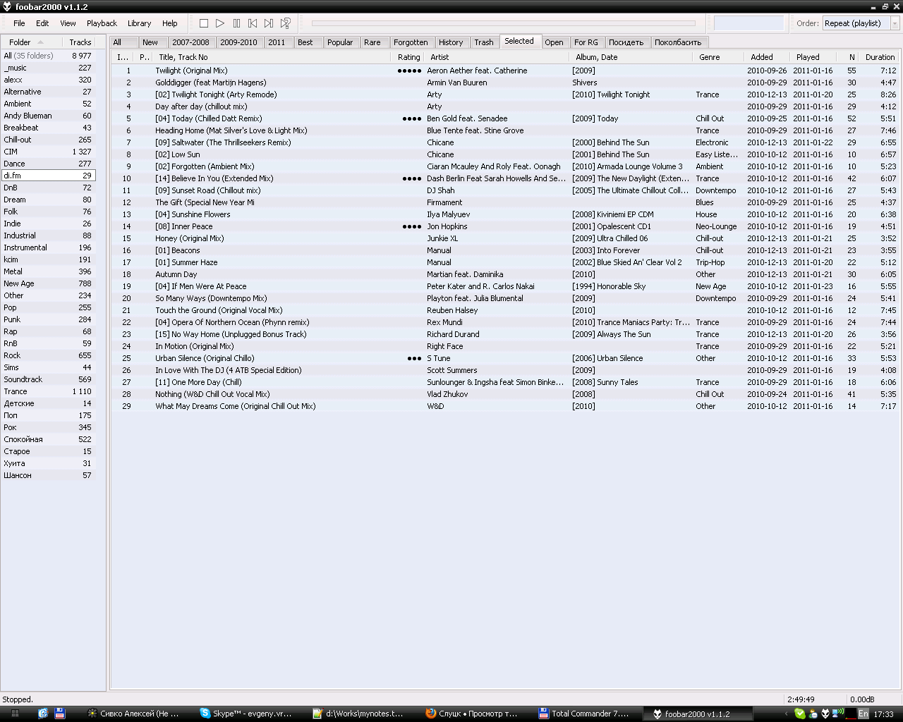
Task: Click the rating dots for 'Twilight (Original Mix)'
Action: click(x=409, y=71)
